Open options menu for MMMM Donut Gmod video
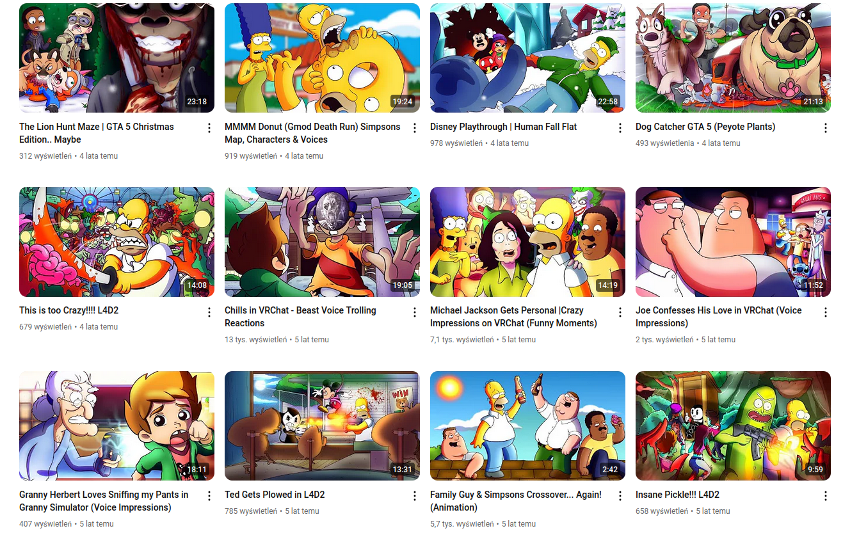 415,128
